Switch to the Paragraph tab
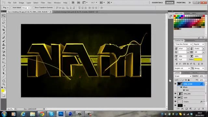208x117 pixels. point(190,40)
